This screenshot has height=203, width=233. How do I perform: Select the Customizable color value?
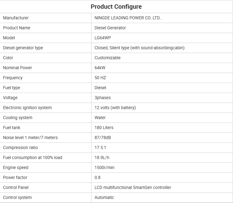107,58
